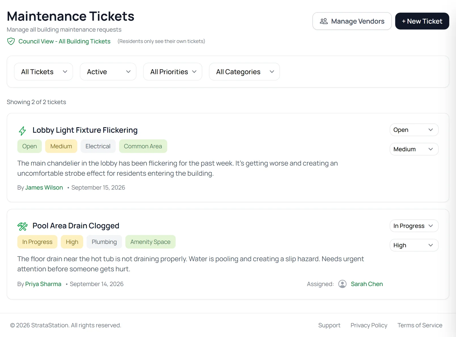Open Manage Vendors
The height and width of the screenshot is (337, 456).
pyautogui.click(x=352, y=21)
